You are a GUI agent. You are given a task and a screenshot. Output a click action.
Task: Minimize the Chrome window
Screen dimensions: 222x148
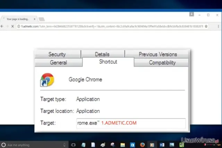click(199, 15)
